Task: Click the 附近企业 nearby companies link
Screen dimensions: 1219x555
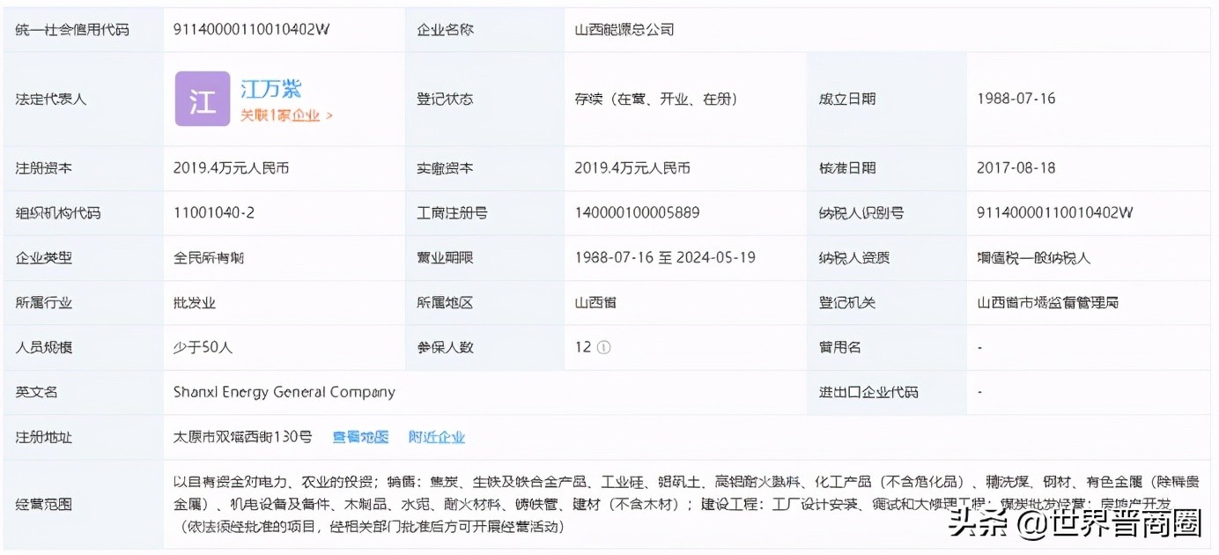Action: tap(435, 435)
